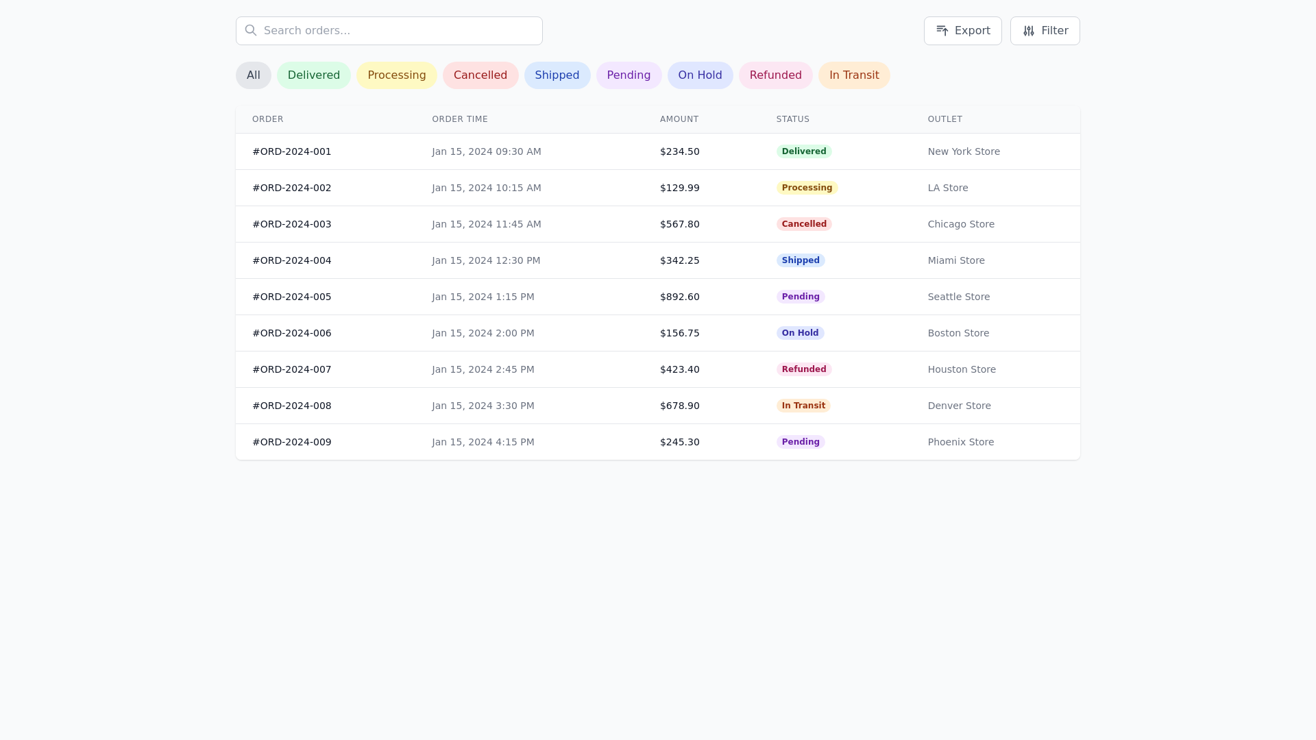Open order #ORD-2024-006
Viewport: 1316px width, 740px height.
pyautogui.click(x=292, y=333)
